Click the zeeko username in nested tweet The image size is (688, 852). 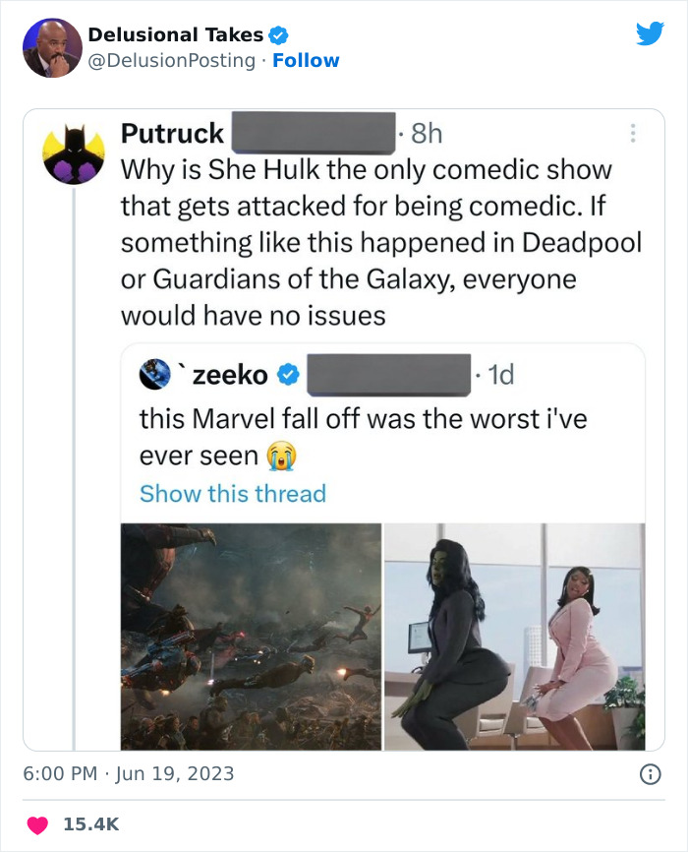(x=231, y=375)
